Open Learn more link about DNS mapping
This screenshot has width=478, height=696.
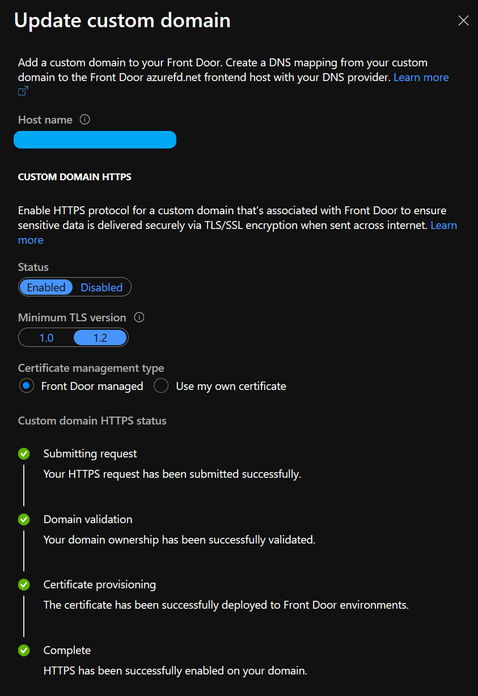[x=421, y=77]
